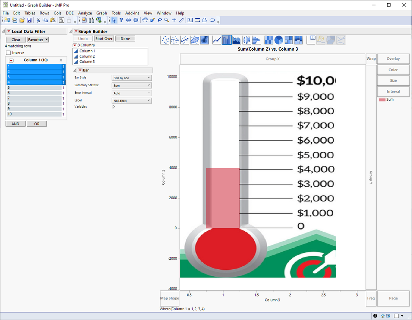Select the Hand grabber tool
This screenshot has width=412, height=320.
pos(145,20)
